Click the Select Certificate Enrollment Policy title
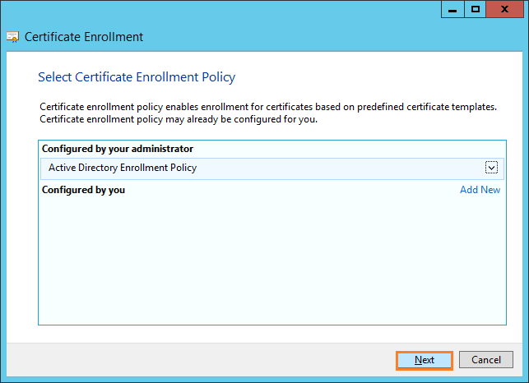Image resolution: width=529 pixels, height=383 pixels. pos(137,77)
